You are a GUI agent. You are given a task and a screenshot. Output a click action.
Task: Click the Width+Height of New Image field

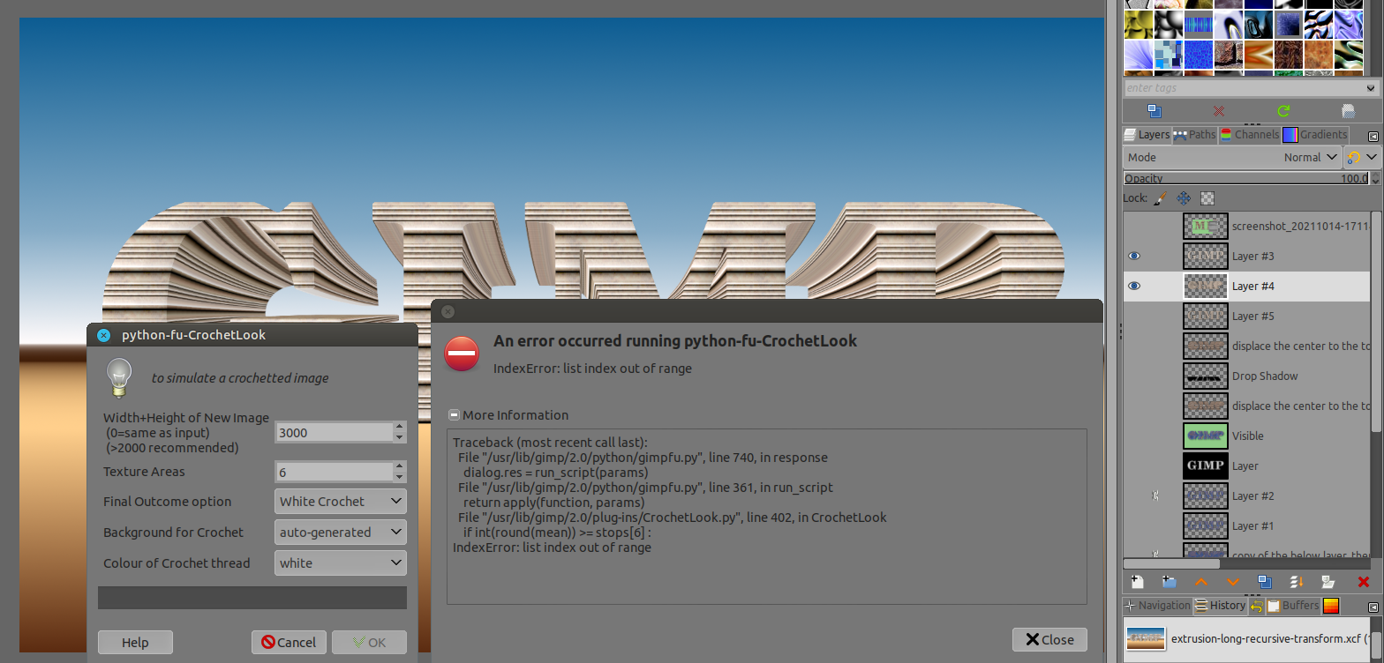pos(334,432)
